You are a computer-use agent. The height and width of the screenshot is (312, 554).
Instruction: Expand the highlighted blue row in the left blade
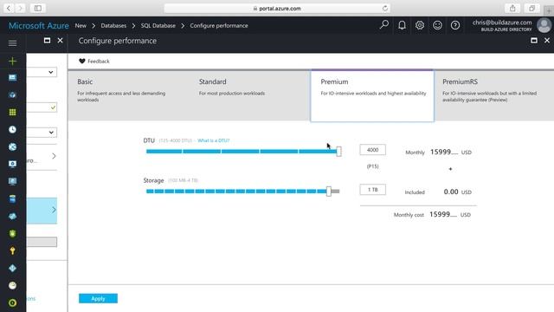(x=42, y=211)
